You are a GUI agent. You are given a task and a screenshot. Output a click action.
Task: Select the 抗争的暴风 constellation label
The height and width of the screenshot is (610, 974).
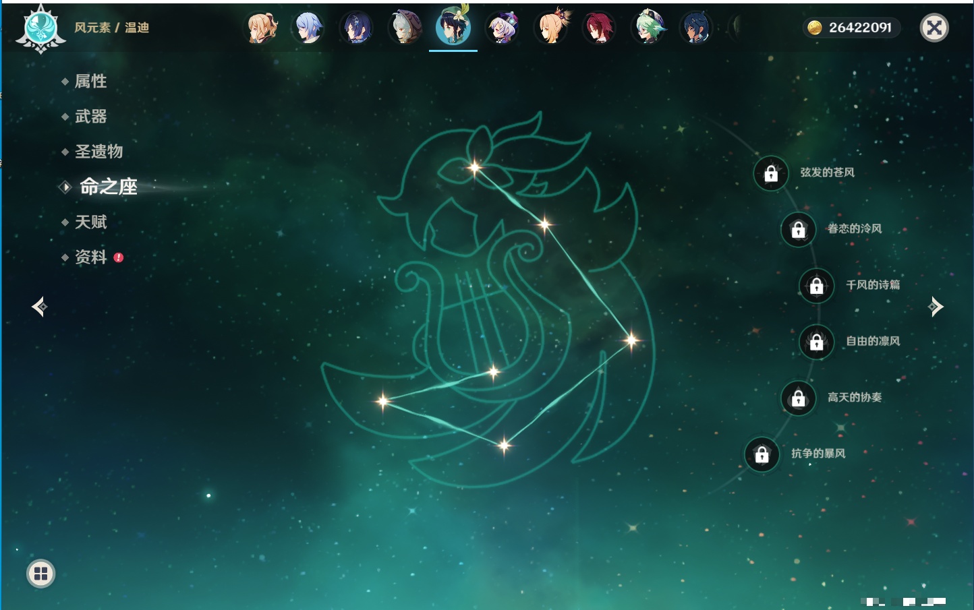coord(818,454)
